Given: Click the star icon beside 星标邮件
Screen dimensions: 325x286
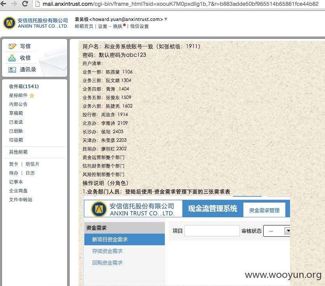Looking at the screenshot, I should coord(32,95).
